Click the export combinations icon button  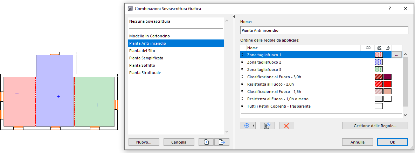click(221, 142)
